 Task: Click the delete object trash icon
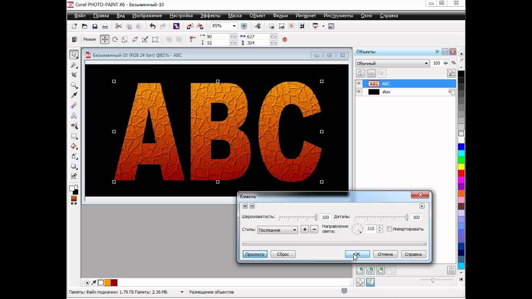pyautogui.click(x=451, y=270)
